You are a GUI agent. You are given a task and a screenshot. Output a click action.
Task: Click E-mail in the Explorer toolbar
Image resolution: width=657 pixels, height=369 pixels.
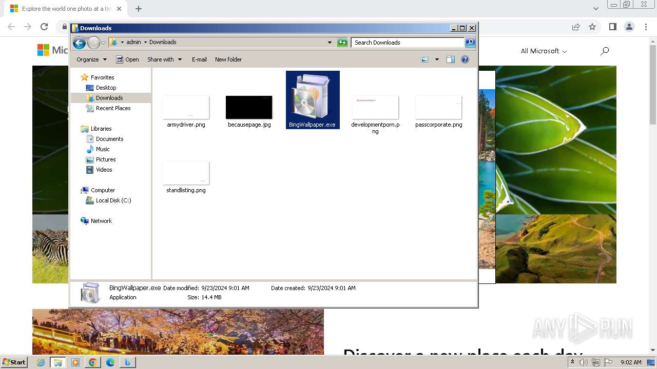(x=199, y=59)
